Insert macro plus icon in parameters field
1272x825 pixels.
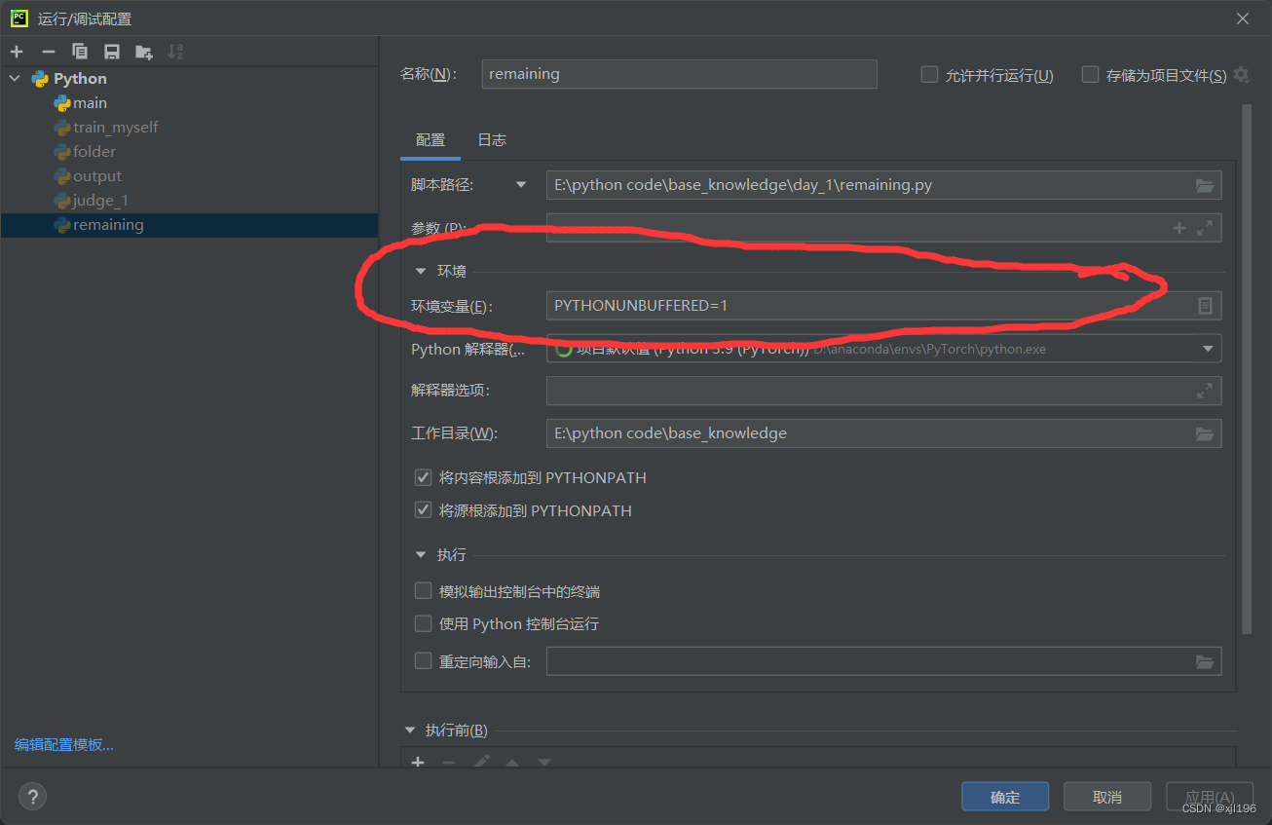coord(1179,228)
